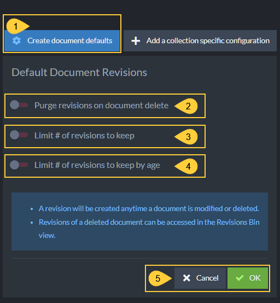Confirm settings with the OK button
The height and width of the screenshot is (303, 280).
click(248, 278)
